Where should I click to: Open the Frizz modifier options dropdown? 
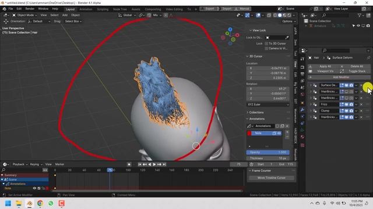356,105
